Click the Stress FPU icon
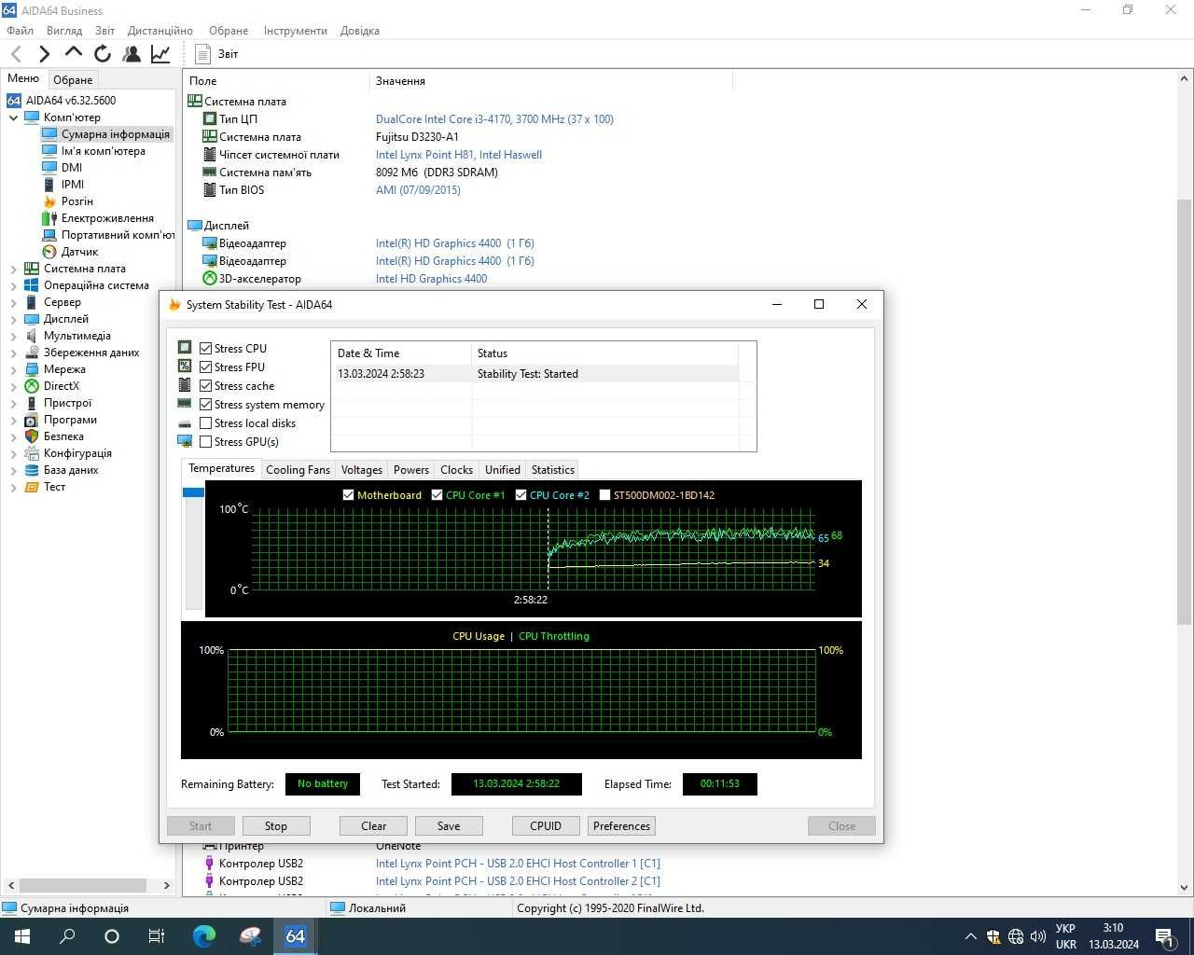 (185, 366)
